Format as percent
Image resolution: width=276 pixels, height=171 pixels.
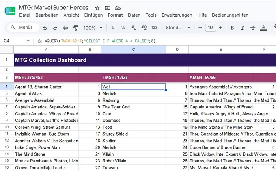[x=123, y=28]
